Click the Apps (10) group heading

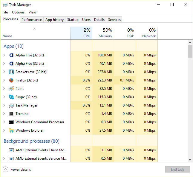tap(13, 46)
